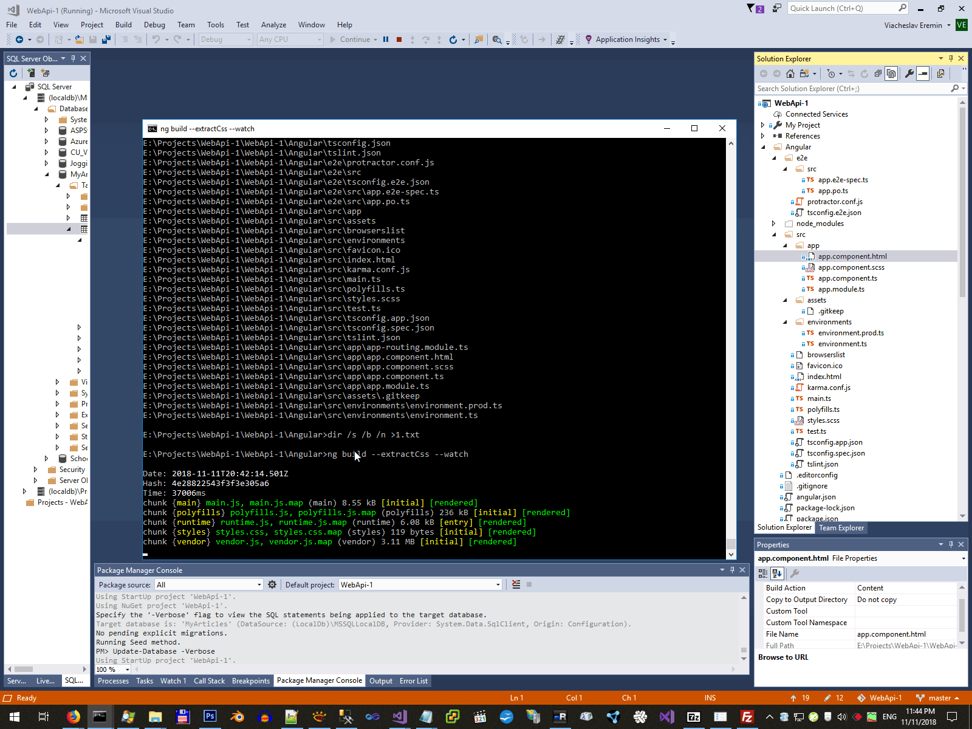Open the feedback icon near Quick Launch

(x=776, y=9)
